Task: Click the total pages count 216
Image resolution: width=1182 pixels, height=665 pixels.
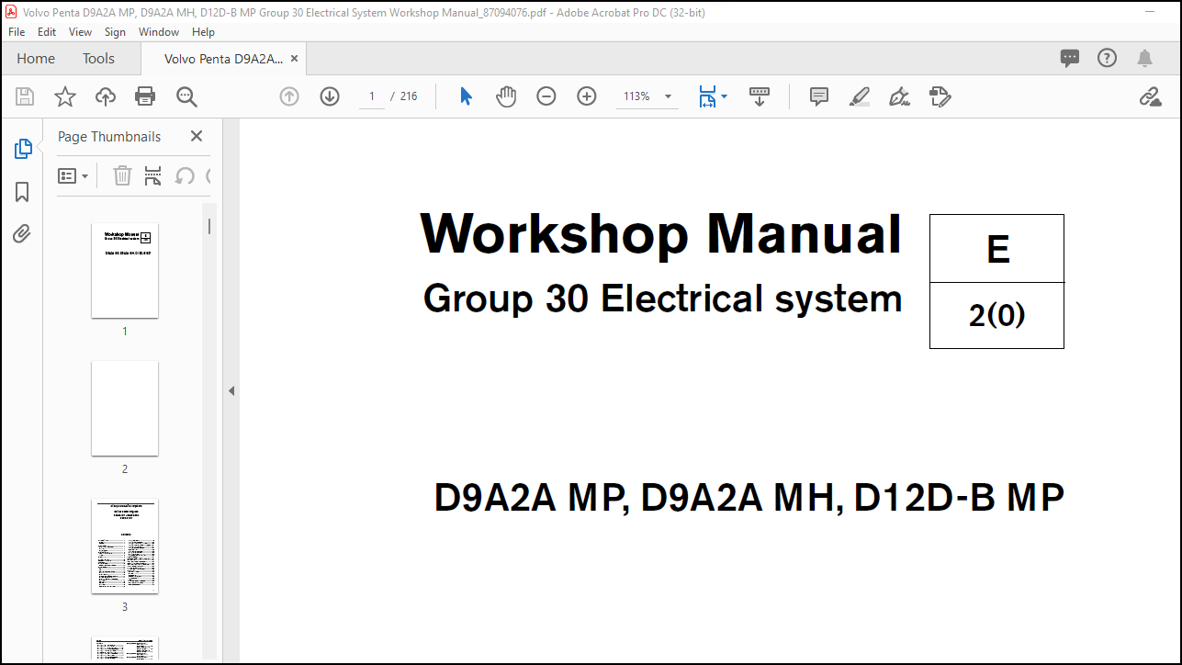Action: [x=408, y=96]
